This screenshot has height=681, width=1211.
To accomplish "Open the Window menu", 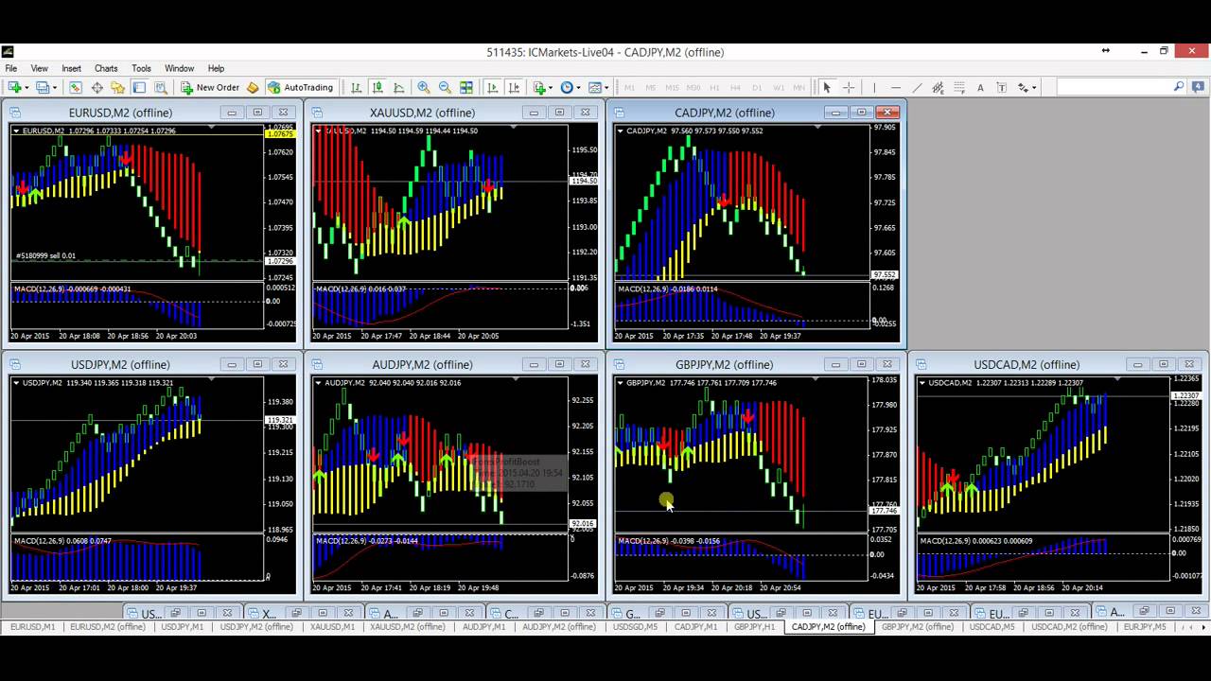I will click(x=180, y=68).
